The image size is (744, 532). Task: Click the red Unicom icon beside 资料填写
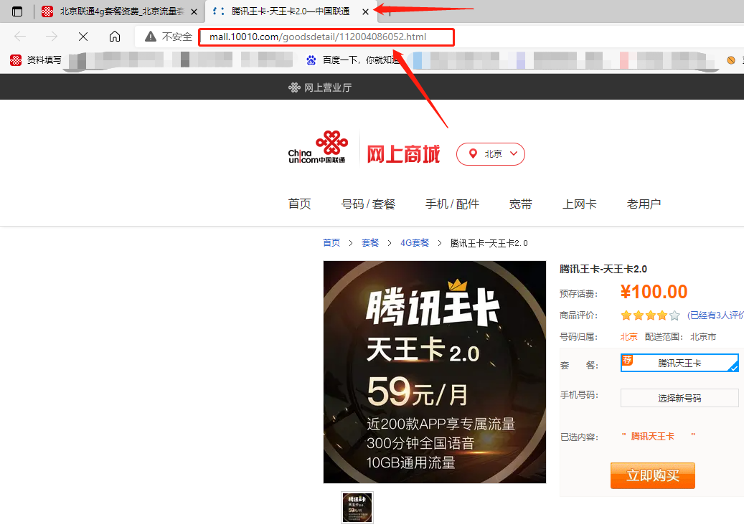[x=16, y=60]
